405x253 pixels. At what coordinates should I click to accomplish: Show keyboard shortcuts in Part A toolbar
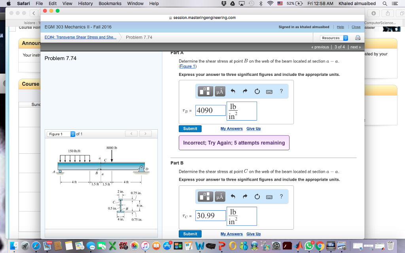tap(269, 92)
